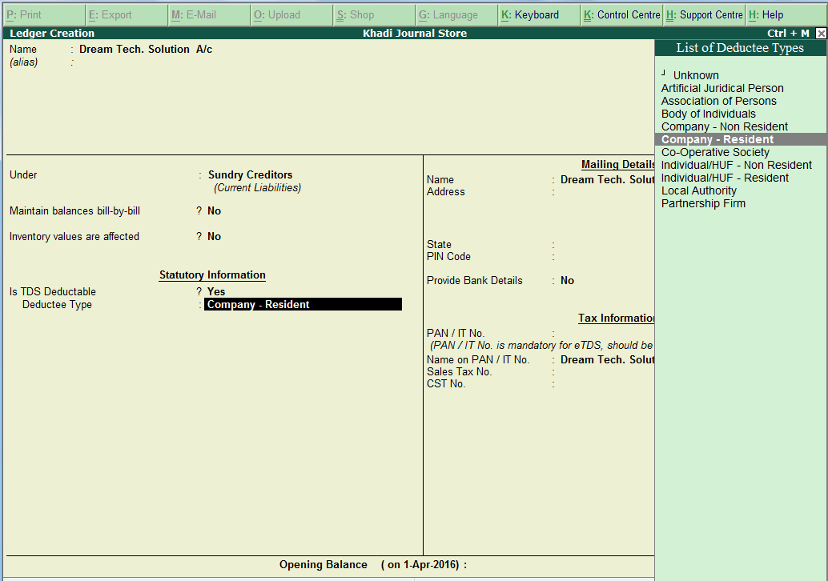The image size is (828, 581).
Task: Select 'Partnership Firm' from deductee list
Action: (x=703, y=203)
